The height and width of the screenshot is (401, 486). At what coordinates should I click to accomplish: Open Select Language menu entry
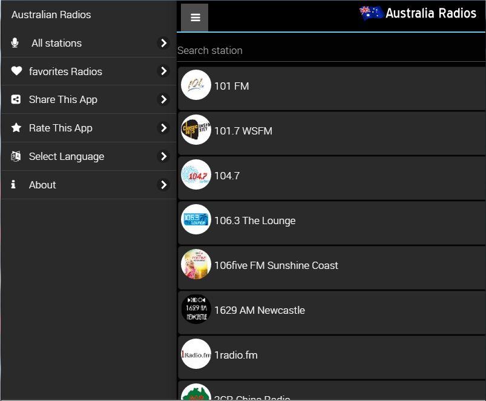[88, 156]
